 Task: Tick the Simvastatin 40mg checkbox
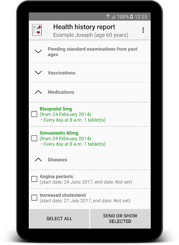[x=34, y=138]
